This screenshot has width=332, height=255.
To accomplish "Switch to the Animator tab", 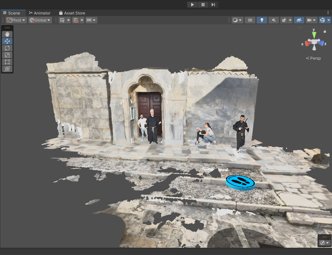I will click(39, 13).
